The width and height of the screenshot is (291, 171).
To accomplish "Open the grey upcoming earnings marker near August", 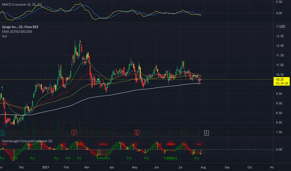I will coord(206,133).
